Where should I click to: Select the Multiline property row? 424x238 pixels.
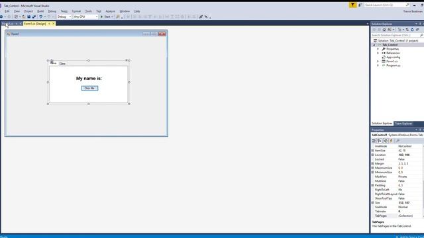point(397,181)
